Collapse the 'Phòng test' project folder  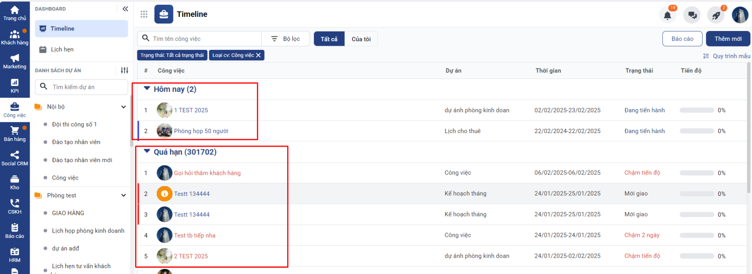[124, 196]
